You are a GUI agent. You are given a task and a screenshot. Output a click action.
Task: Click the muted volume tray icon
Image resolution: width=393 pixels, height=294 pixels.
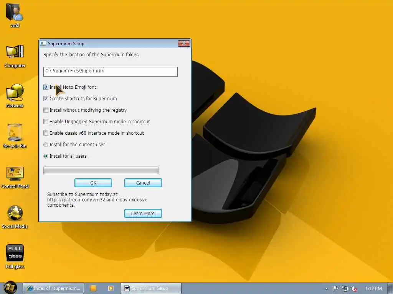pyautogui.click(x=354, y=289)
